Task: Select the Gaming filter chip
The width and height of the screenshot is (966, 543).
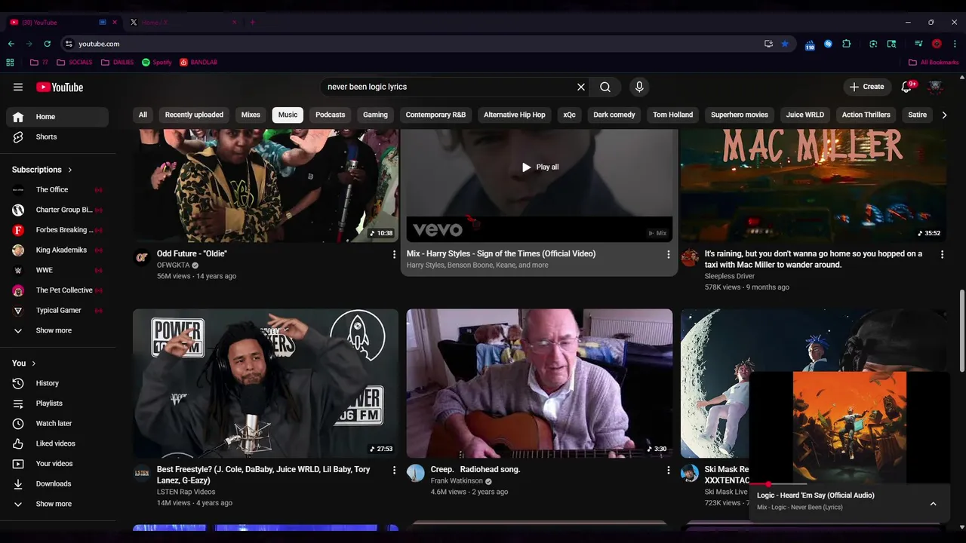Action: (375, 115)
